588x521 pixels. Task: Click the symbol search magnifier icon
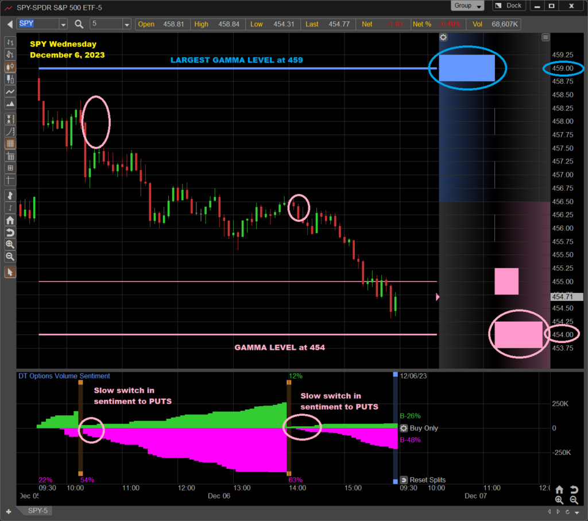pyautogui.click(x=79, y=24)
